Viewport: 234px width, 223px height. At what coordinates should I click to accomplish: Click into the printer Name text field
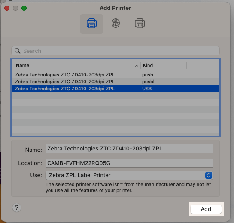pos(129,149)
